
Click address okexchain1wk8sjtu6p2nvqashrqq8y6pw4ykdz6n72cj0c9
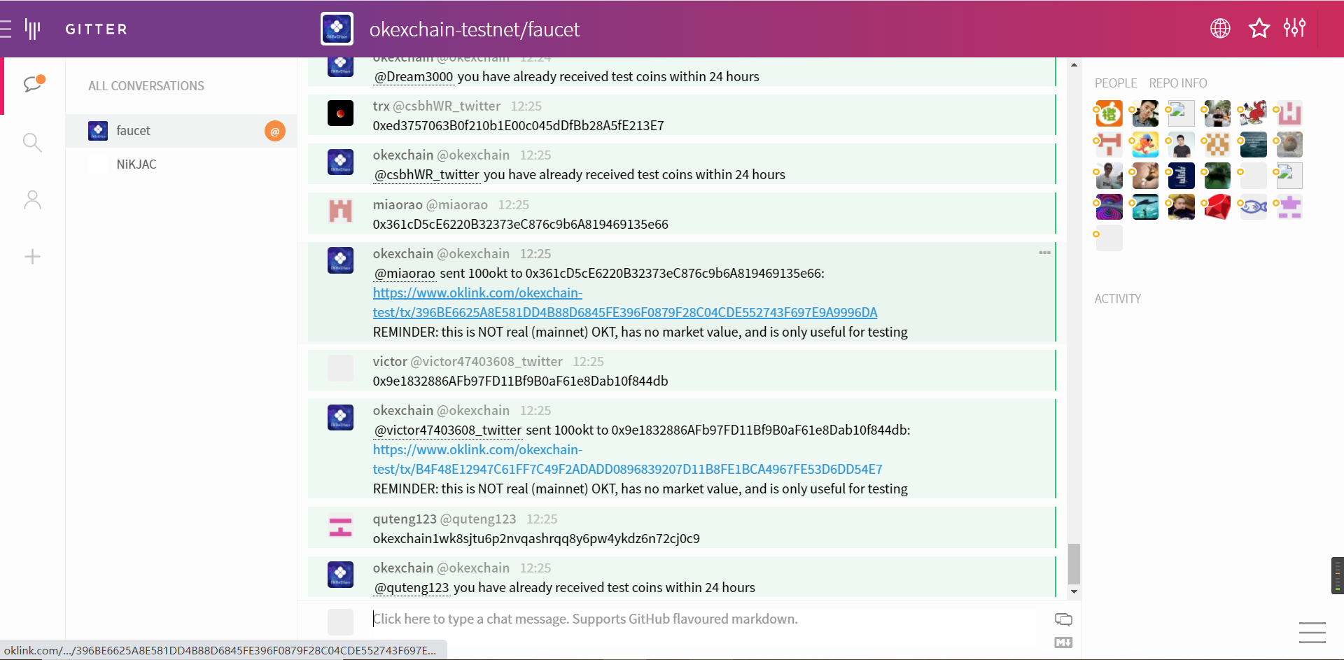pyautogui.click(x=536, y=538)
